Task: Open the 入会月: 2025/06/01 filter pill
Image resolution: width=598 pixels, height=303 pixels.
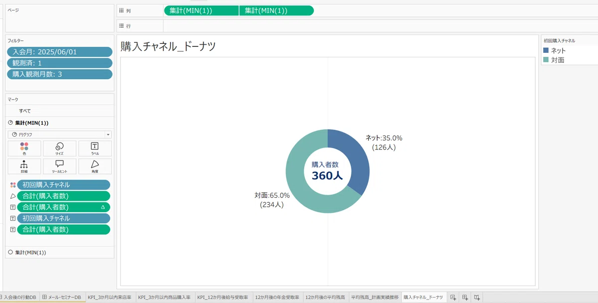Action: [60, 52]
